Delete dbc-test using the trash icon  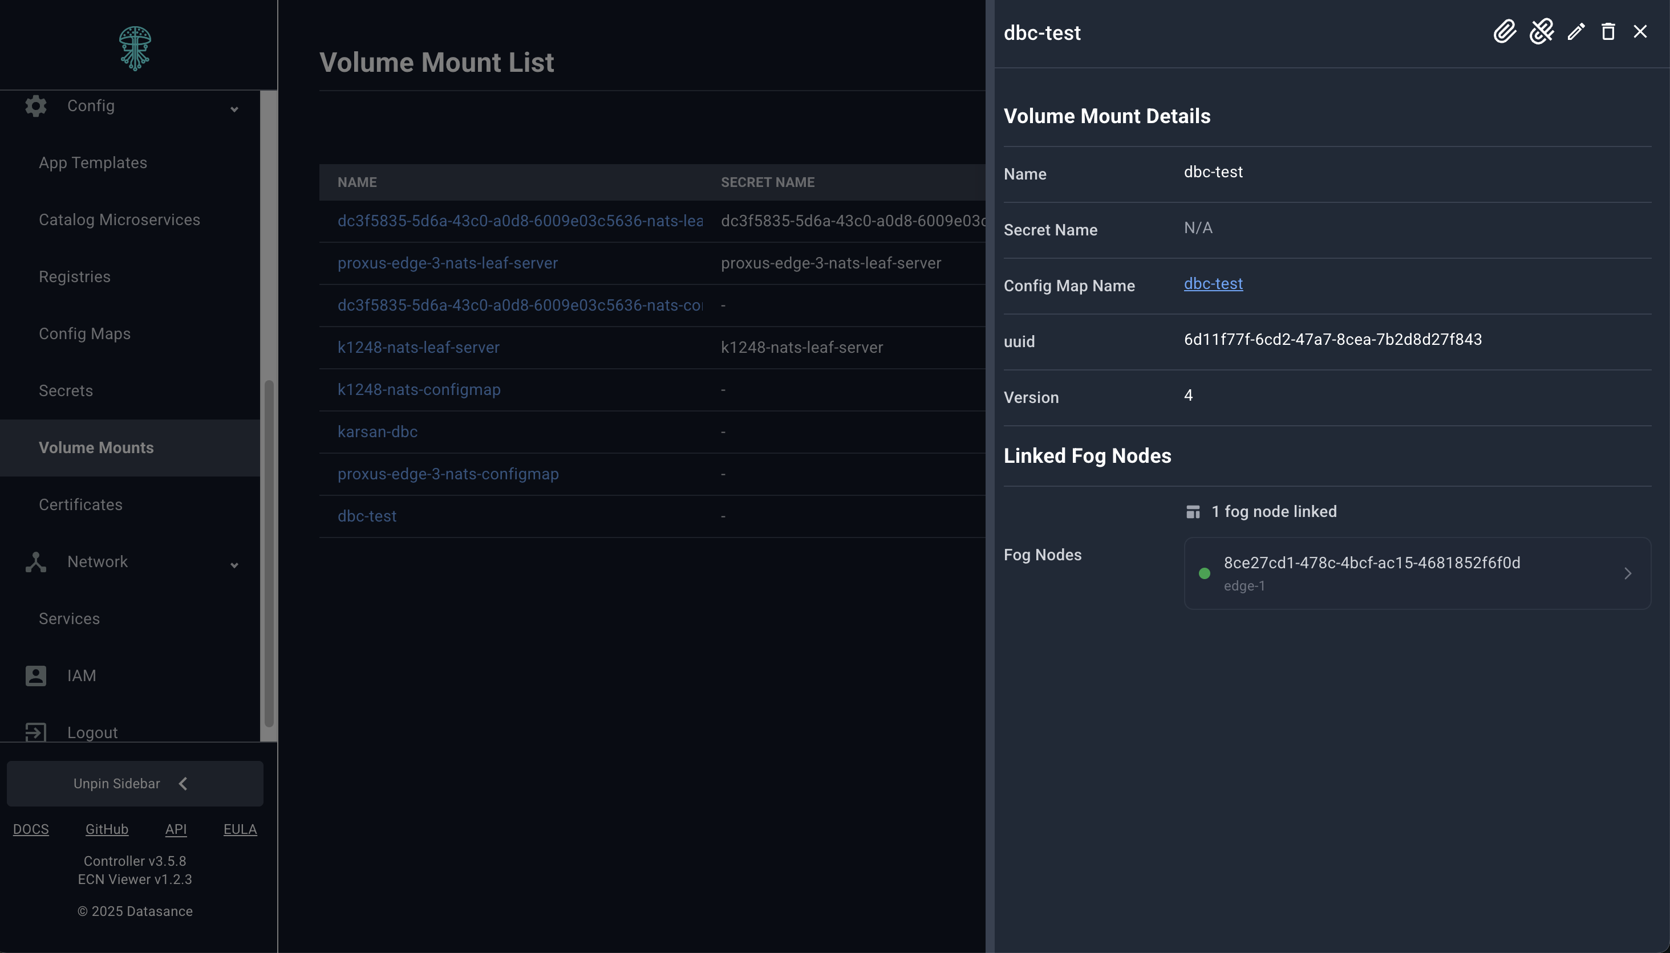[1608, 31]
